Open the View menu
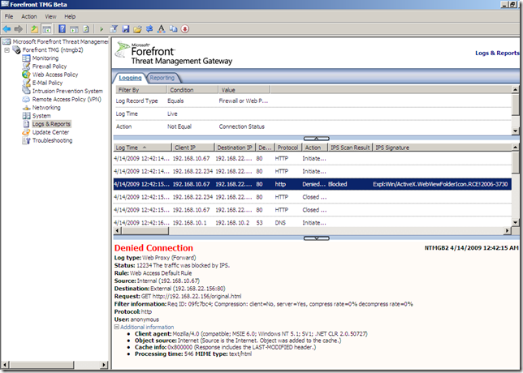Image resolution: width=523 pixels, height=373 pixels. coord(50,16)
